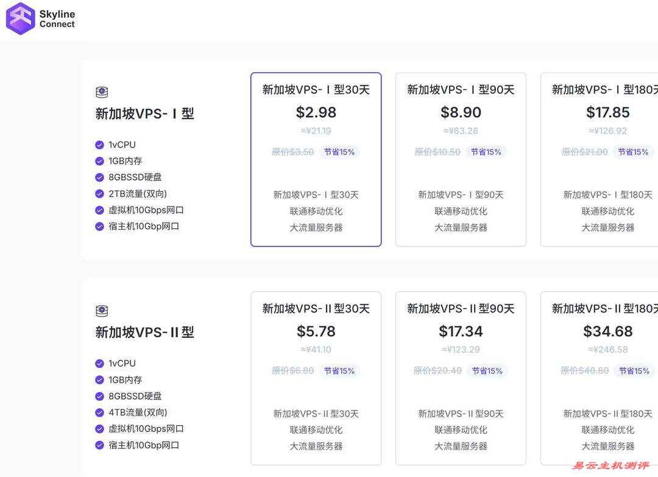Click the server icon above 新加坡VPS-Ⅱ型
This screenshot has width=658, height=477.
coord(101,310)
